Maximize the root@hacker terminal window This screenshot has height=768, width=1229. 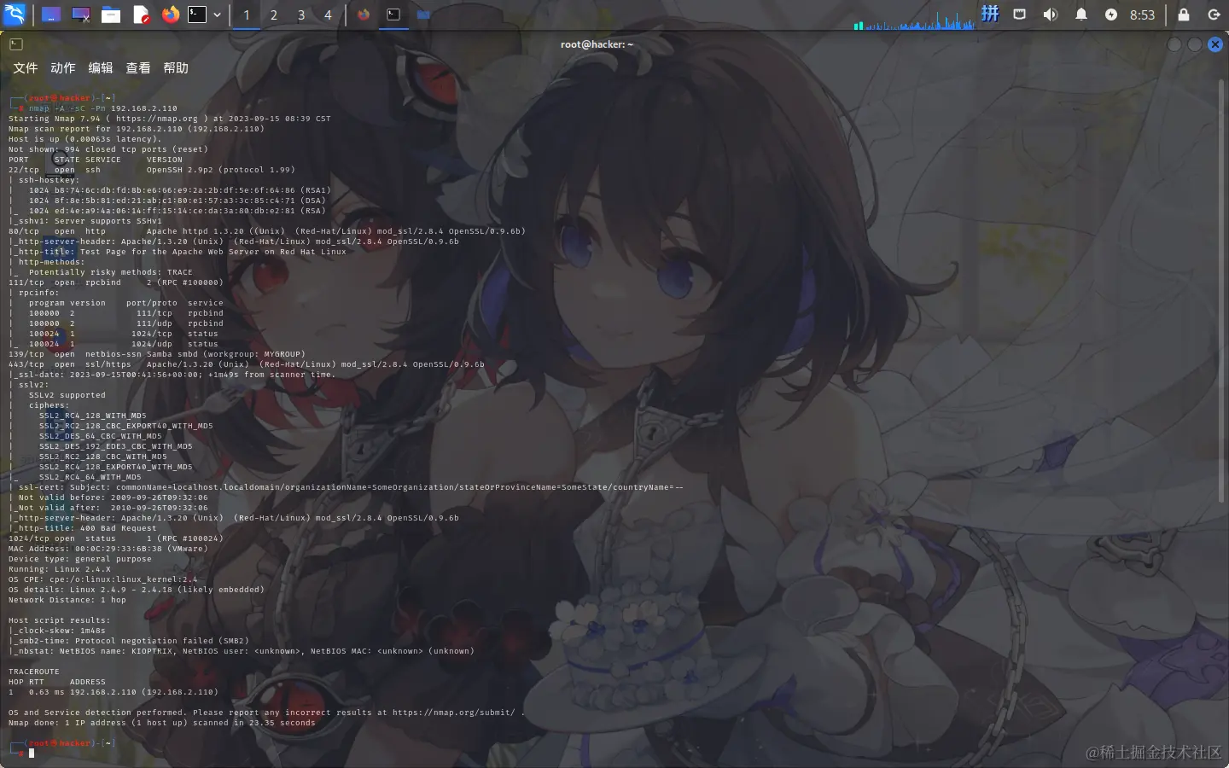[x=1195, y=44]
